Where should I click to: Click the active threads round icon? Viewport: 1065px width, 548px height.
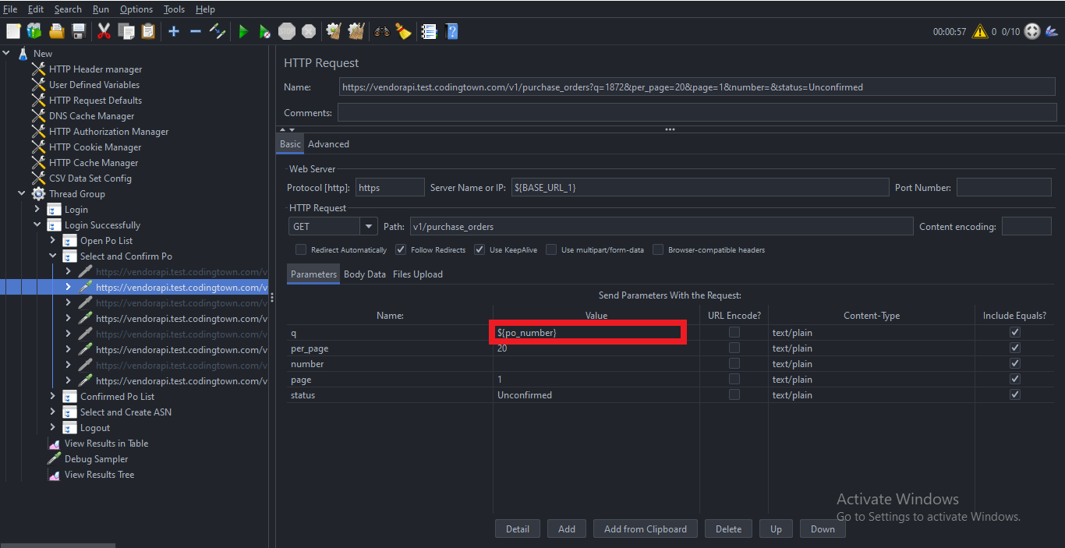click(1032, 31)
